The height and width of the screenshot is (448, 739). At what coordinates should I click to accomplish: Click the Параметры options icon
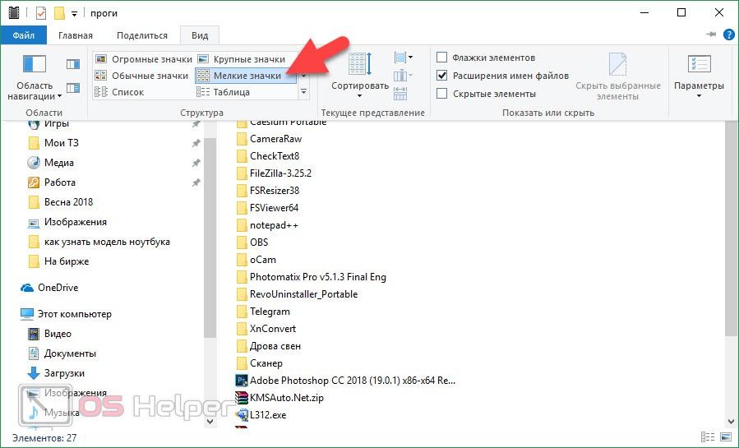pyautogui.click(x=698, y=66)
